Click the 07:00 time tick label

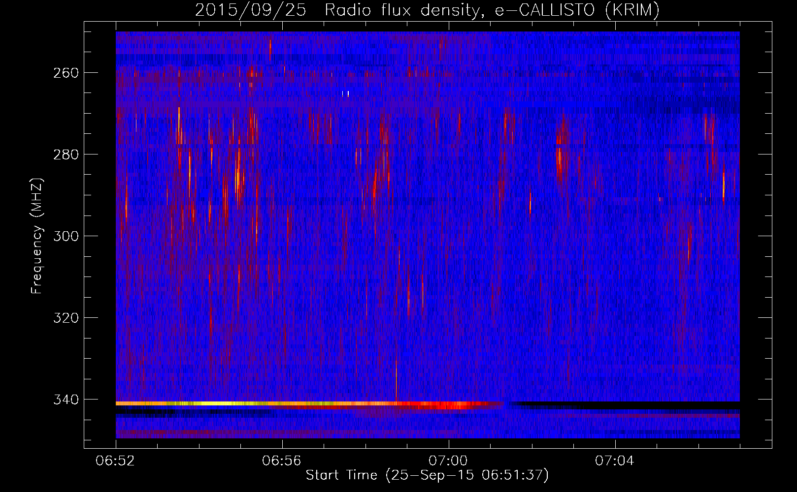coord(449,461)
